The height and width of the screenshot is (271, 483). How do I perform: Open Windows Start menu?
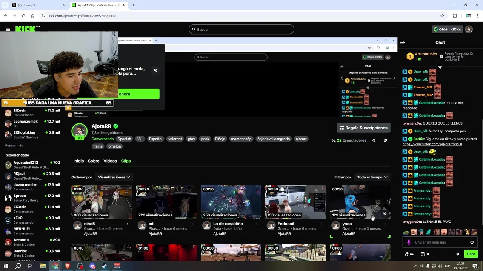6,266
